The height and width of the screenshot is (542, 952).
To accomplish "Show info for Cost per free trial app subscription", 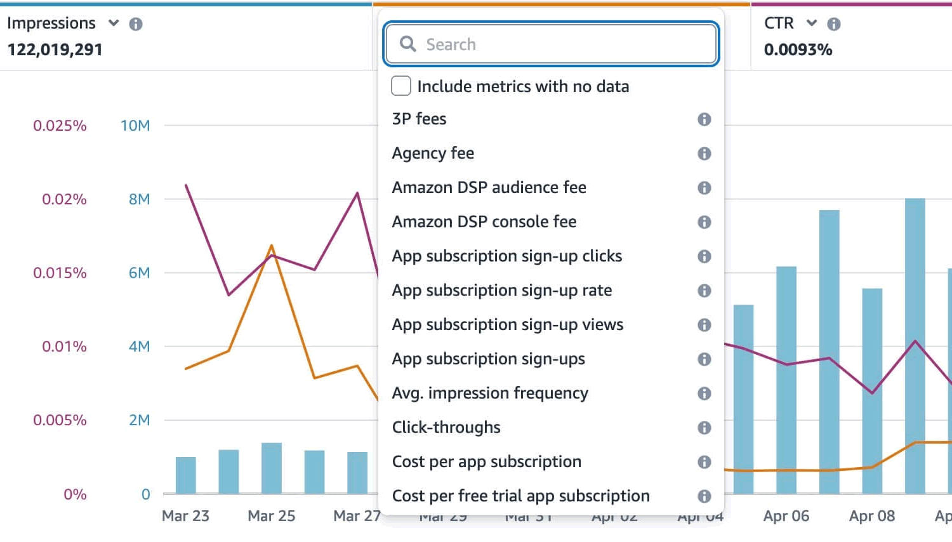I will tap(704, 496).
